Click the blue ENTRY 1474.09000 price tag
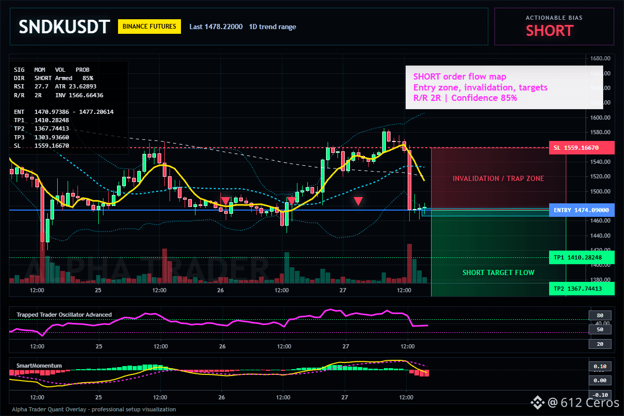The height and width of the screenshot is (416, 624). (581, 210)
